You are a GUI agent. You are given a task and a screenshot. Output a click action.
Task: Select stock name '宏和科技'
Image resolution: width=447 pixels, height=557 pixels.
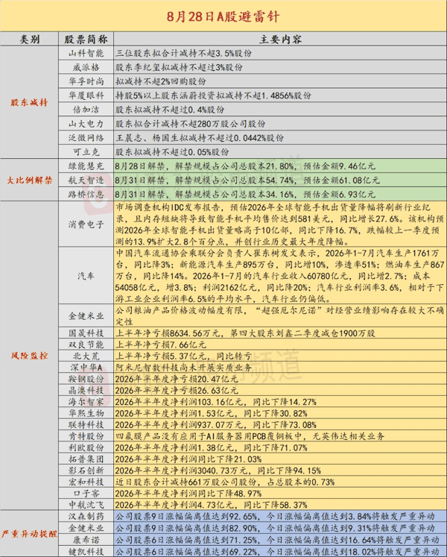[86, 482]
